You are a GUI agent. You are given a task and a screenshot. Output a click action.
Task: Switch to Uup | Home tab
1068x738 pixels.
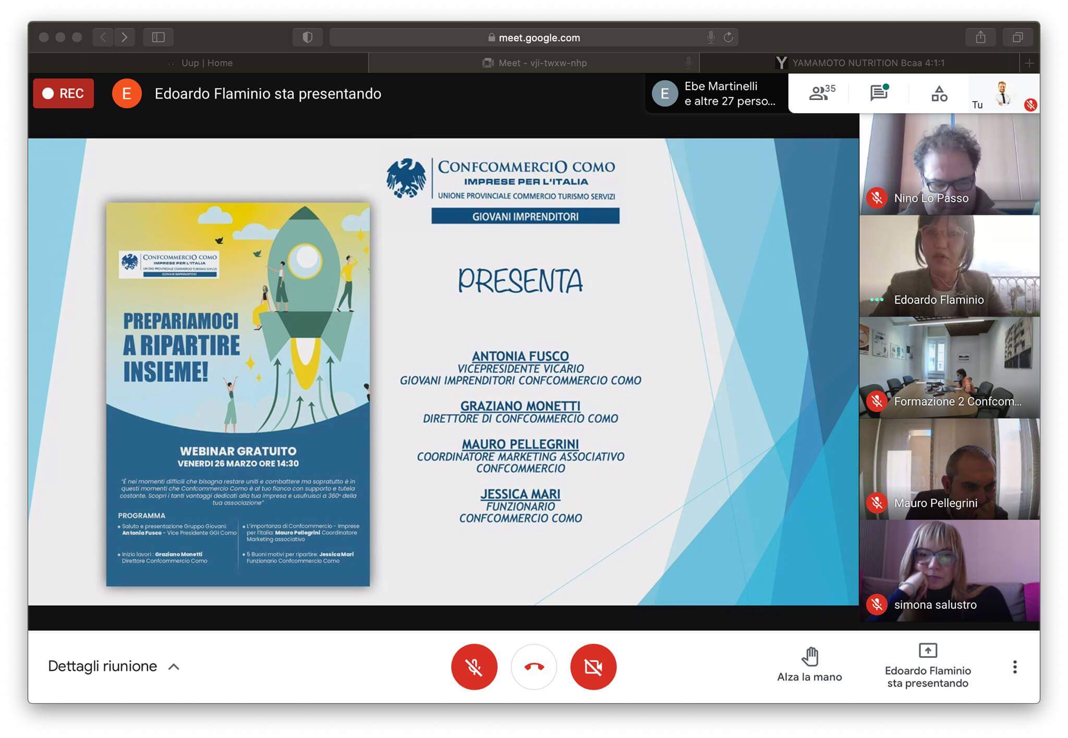click(207, 63)
